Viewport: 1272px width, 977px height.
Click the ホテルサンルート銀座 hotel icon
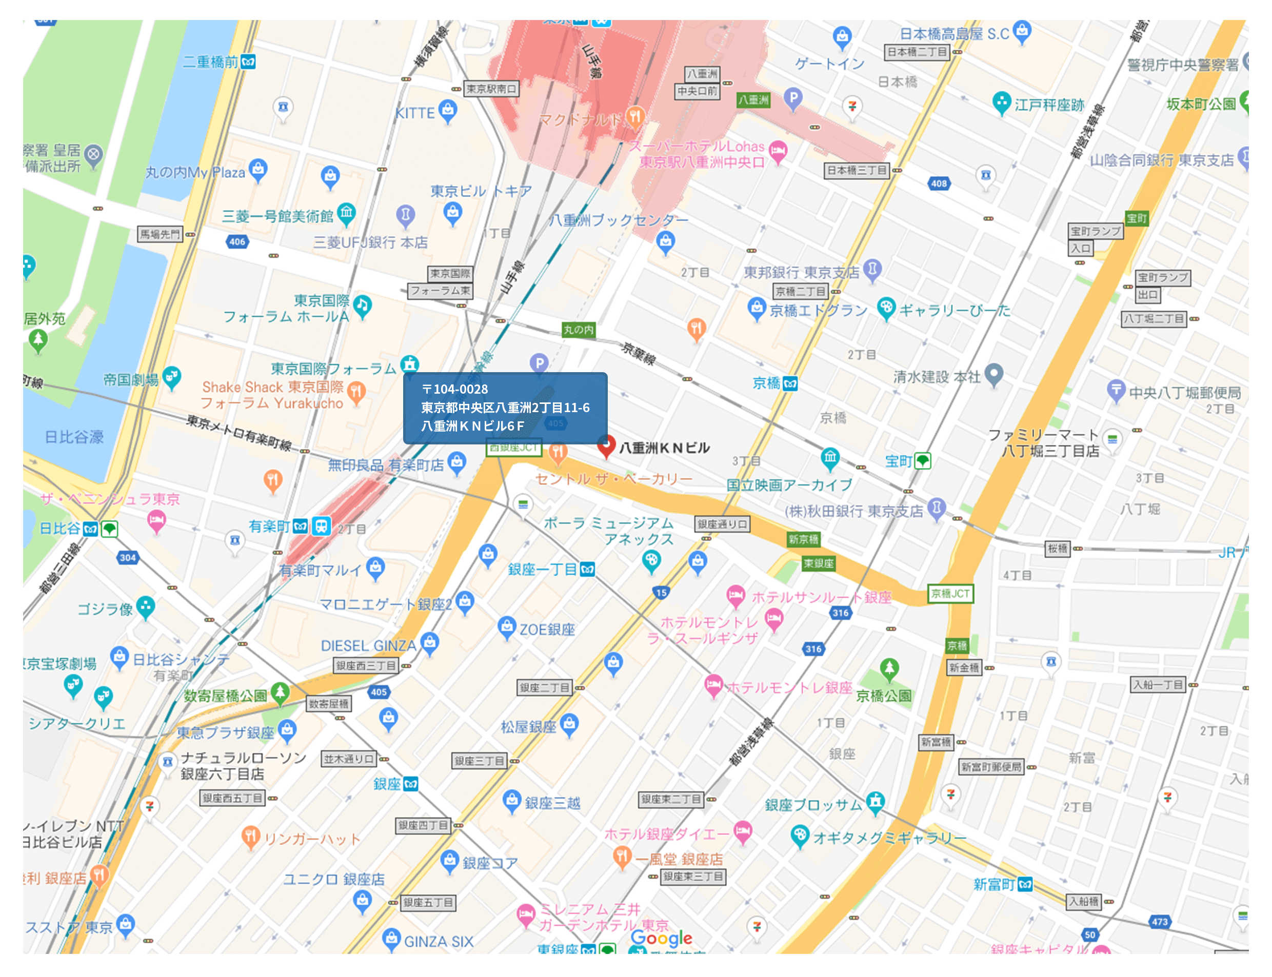(x=736, y=596)
